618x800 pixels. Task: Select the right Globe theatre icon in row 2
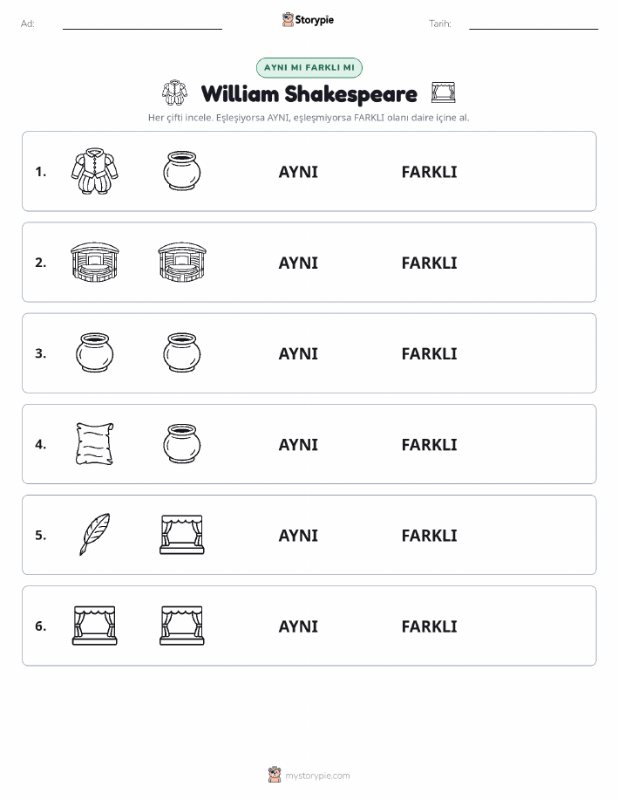tap(182, 263)
